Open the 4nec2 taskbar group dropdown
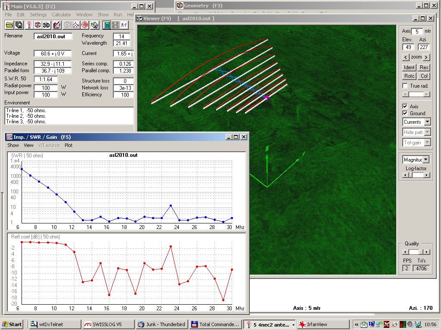Screen dimensions: 441x330 [x=293, y=325]
